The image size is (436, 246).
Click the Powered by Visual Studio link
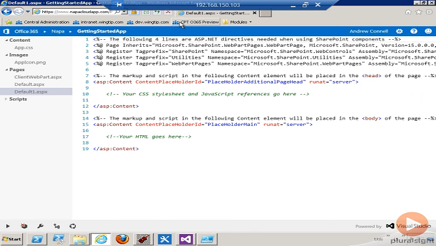click(x=393, y=226)
